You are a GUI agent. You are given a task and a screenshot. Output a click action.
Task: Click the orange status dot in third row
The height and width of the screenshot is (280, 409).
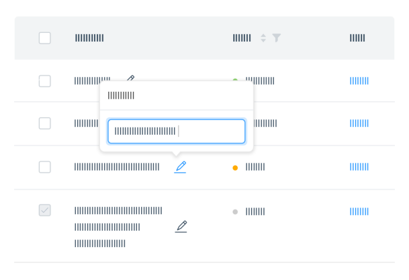235,168
